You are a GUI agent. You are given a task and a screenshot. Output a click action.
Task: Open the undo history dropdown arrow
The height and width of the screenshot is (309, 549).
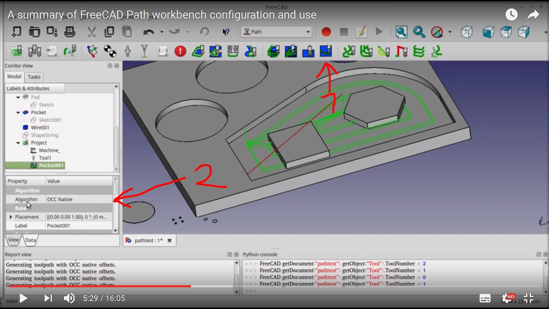[162, 32]
